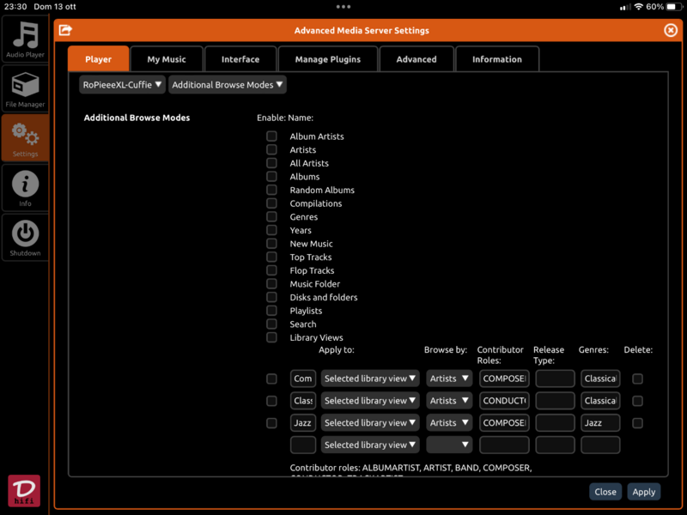The height and width of the screenshot is (515, 687).
Task: Switch to the My Music tab
Action: tap(167, 59)
